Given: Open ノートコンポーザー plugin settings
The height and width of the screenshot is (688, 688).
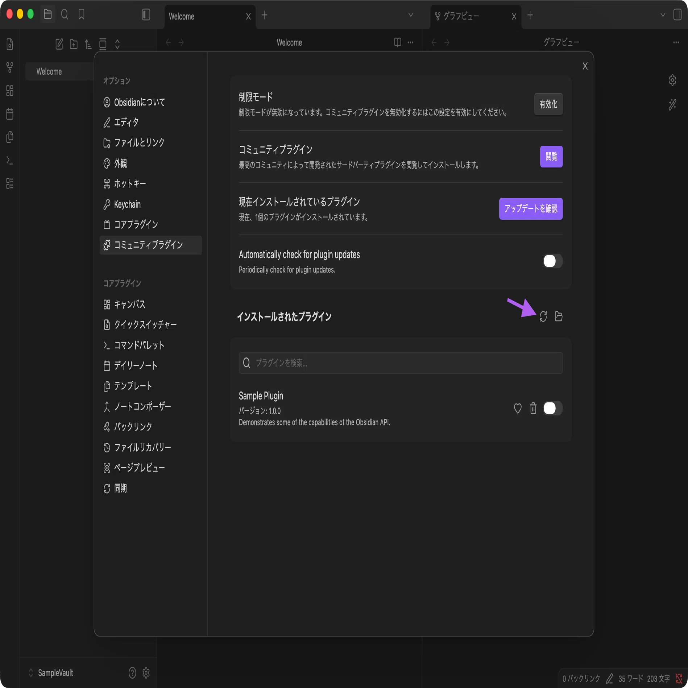Looking at the screenshot, I should click(151, 406).
